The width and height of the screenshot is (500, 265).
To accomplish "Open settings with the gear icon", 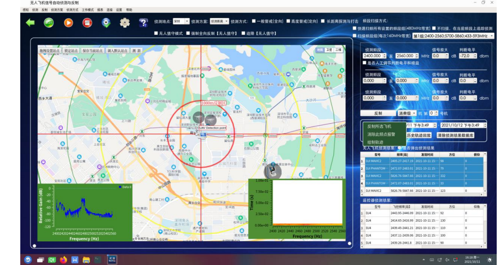I will [x=125, y=23].
